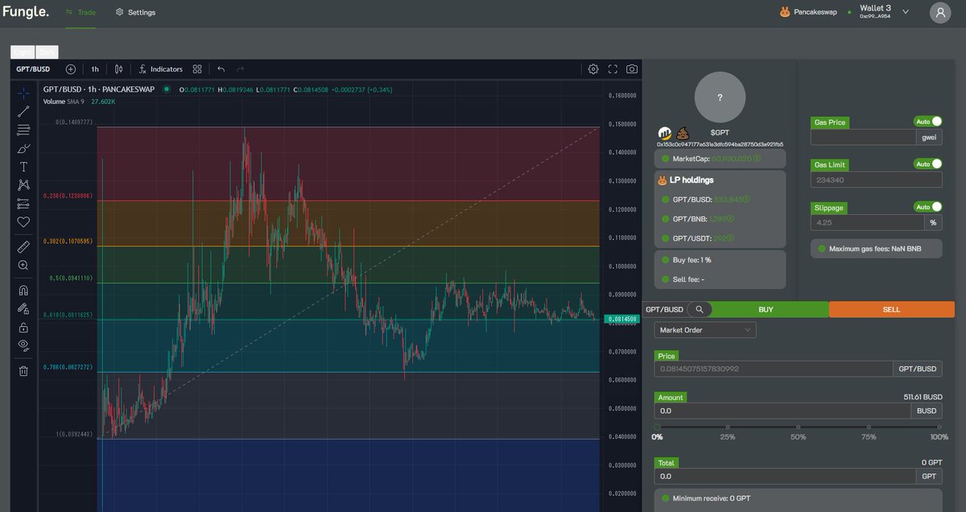Open the Fibonacci retracement tools

tap(23, 130)
